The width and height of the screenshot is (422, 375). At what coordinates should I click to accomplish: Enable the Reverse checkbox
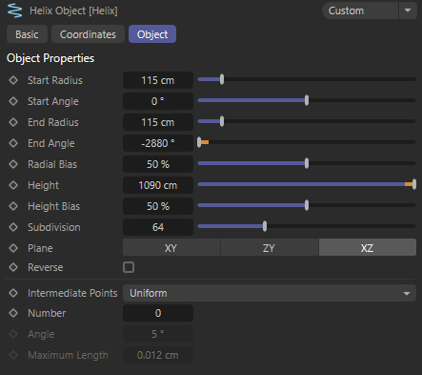tap(129, 267)
